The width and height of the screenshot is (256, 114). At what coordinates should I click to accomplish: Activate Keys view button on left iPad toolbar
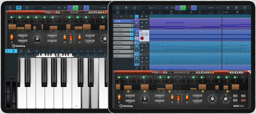pyautogui.click(x=19, y=8)
